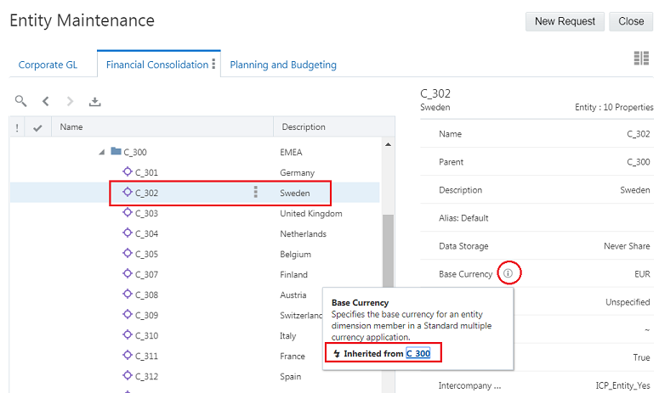Collapse the C_300 EMEA node
659x393 pixels.
(x=102, y=152)
